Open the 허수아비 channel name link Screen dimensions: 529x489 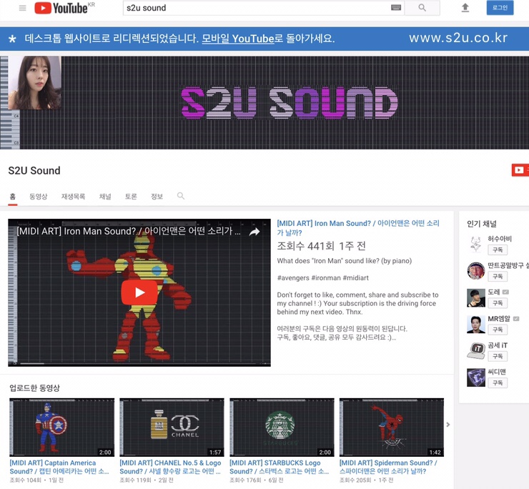coord(500,239)
